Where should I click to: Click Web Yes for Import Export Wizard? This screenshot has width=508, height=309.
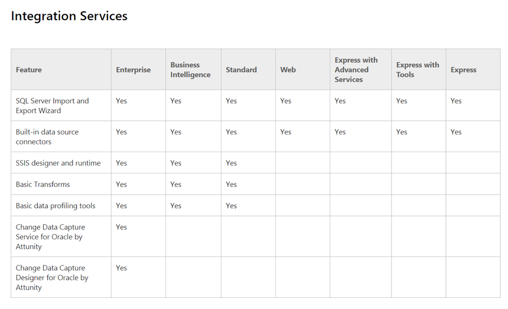[x=285, y=101]
